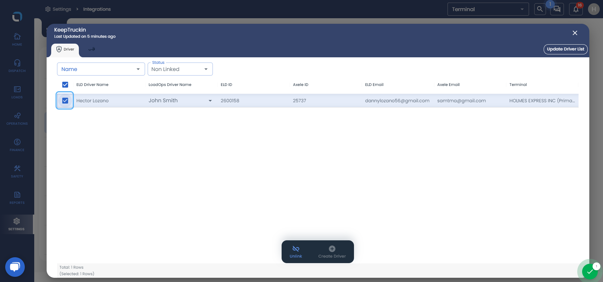Click the settings gear breadcrumb icon
This screenshot has height=282, width=603.
coord(48,9)
